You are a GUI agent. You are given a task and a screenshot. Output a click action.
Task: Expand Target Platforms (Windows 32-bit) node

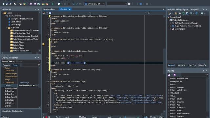point(170,26)
